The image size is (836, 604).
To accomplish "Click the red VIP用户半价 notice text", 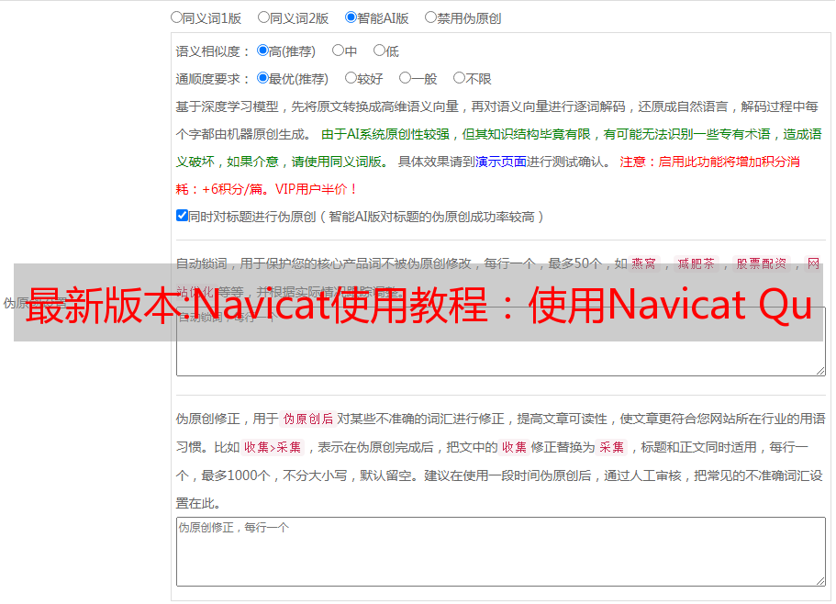I will 317,189.
